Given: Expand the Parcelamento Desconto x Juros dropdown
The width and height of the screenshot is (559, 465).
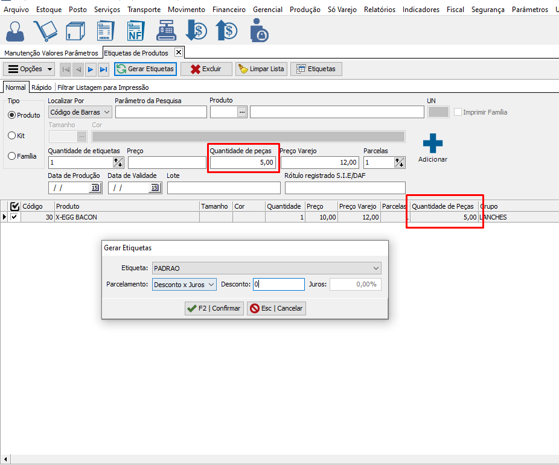Looking at the screenshot, I should pyautogui.click(x=211, y=284).
